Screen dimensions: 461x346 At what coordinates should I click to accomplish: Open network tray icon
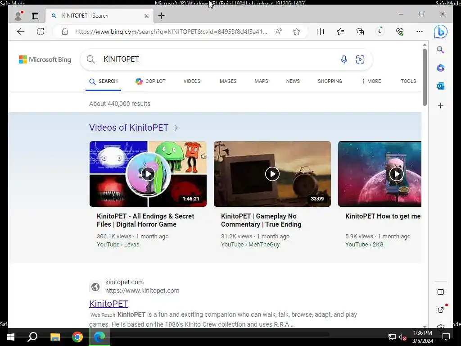point(392,337)
